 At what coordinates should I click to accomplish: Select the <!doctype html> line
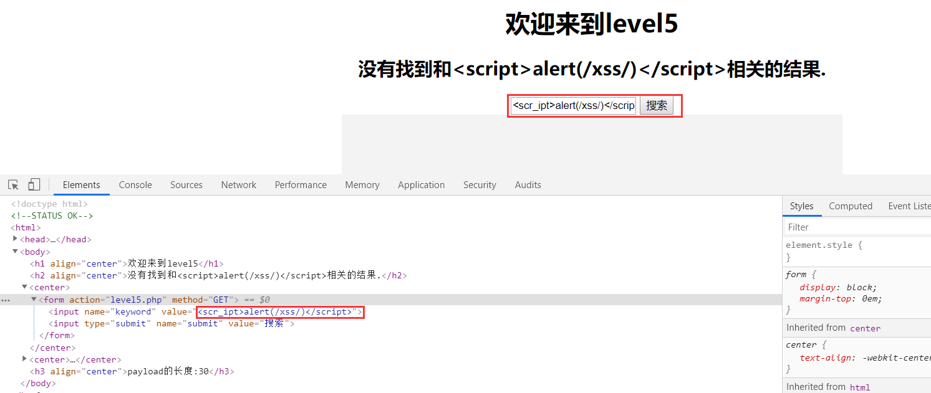click(x=49, y=204)
